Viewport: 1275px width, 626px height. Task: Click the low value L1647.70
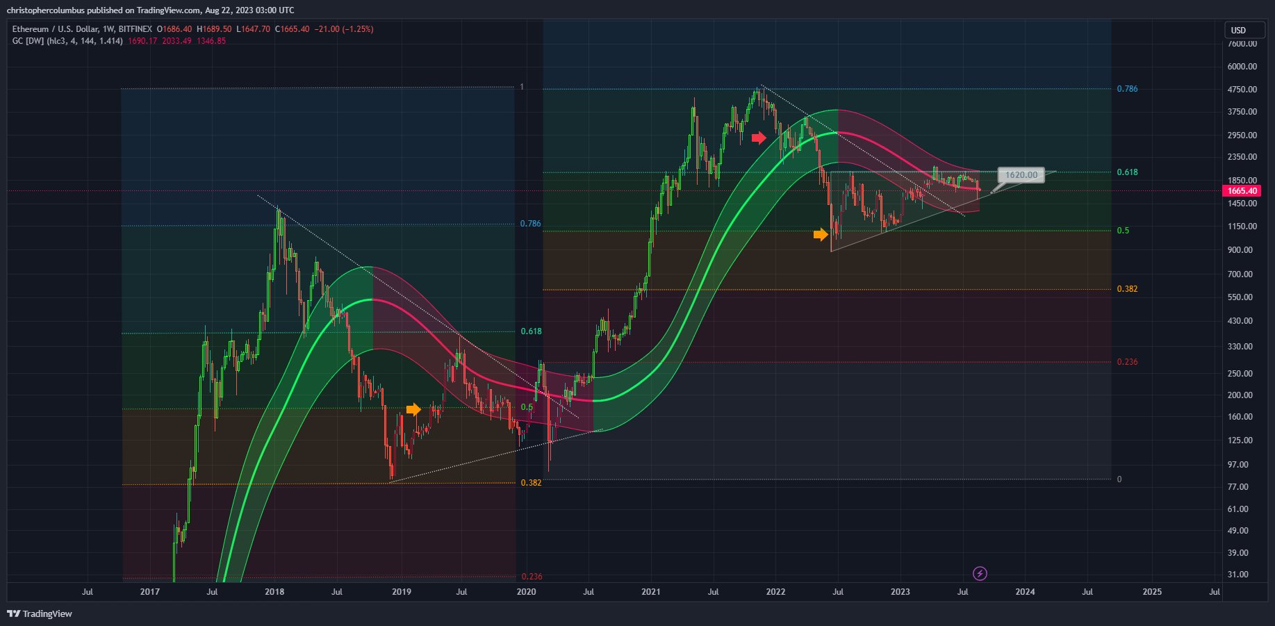tap(254, 29)
